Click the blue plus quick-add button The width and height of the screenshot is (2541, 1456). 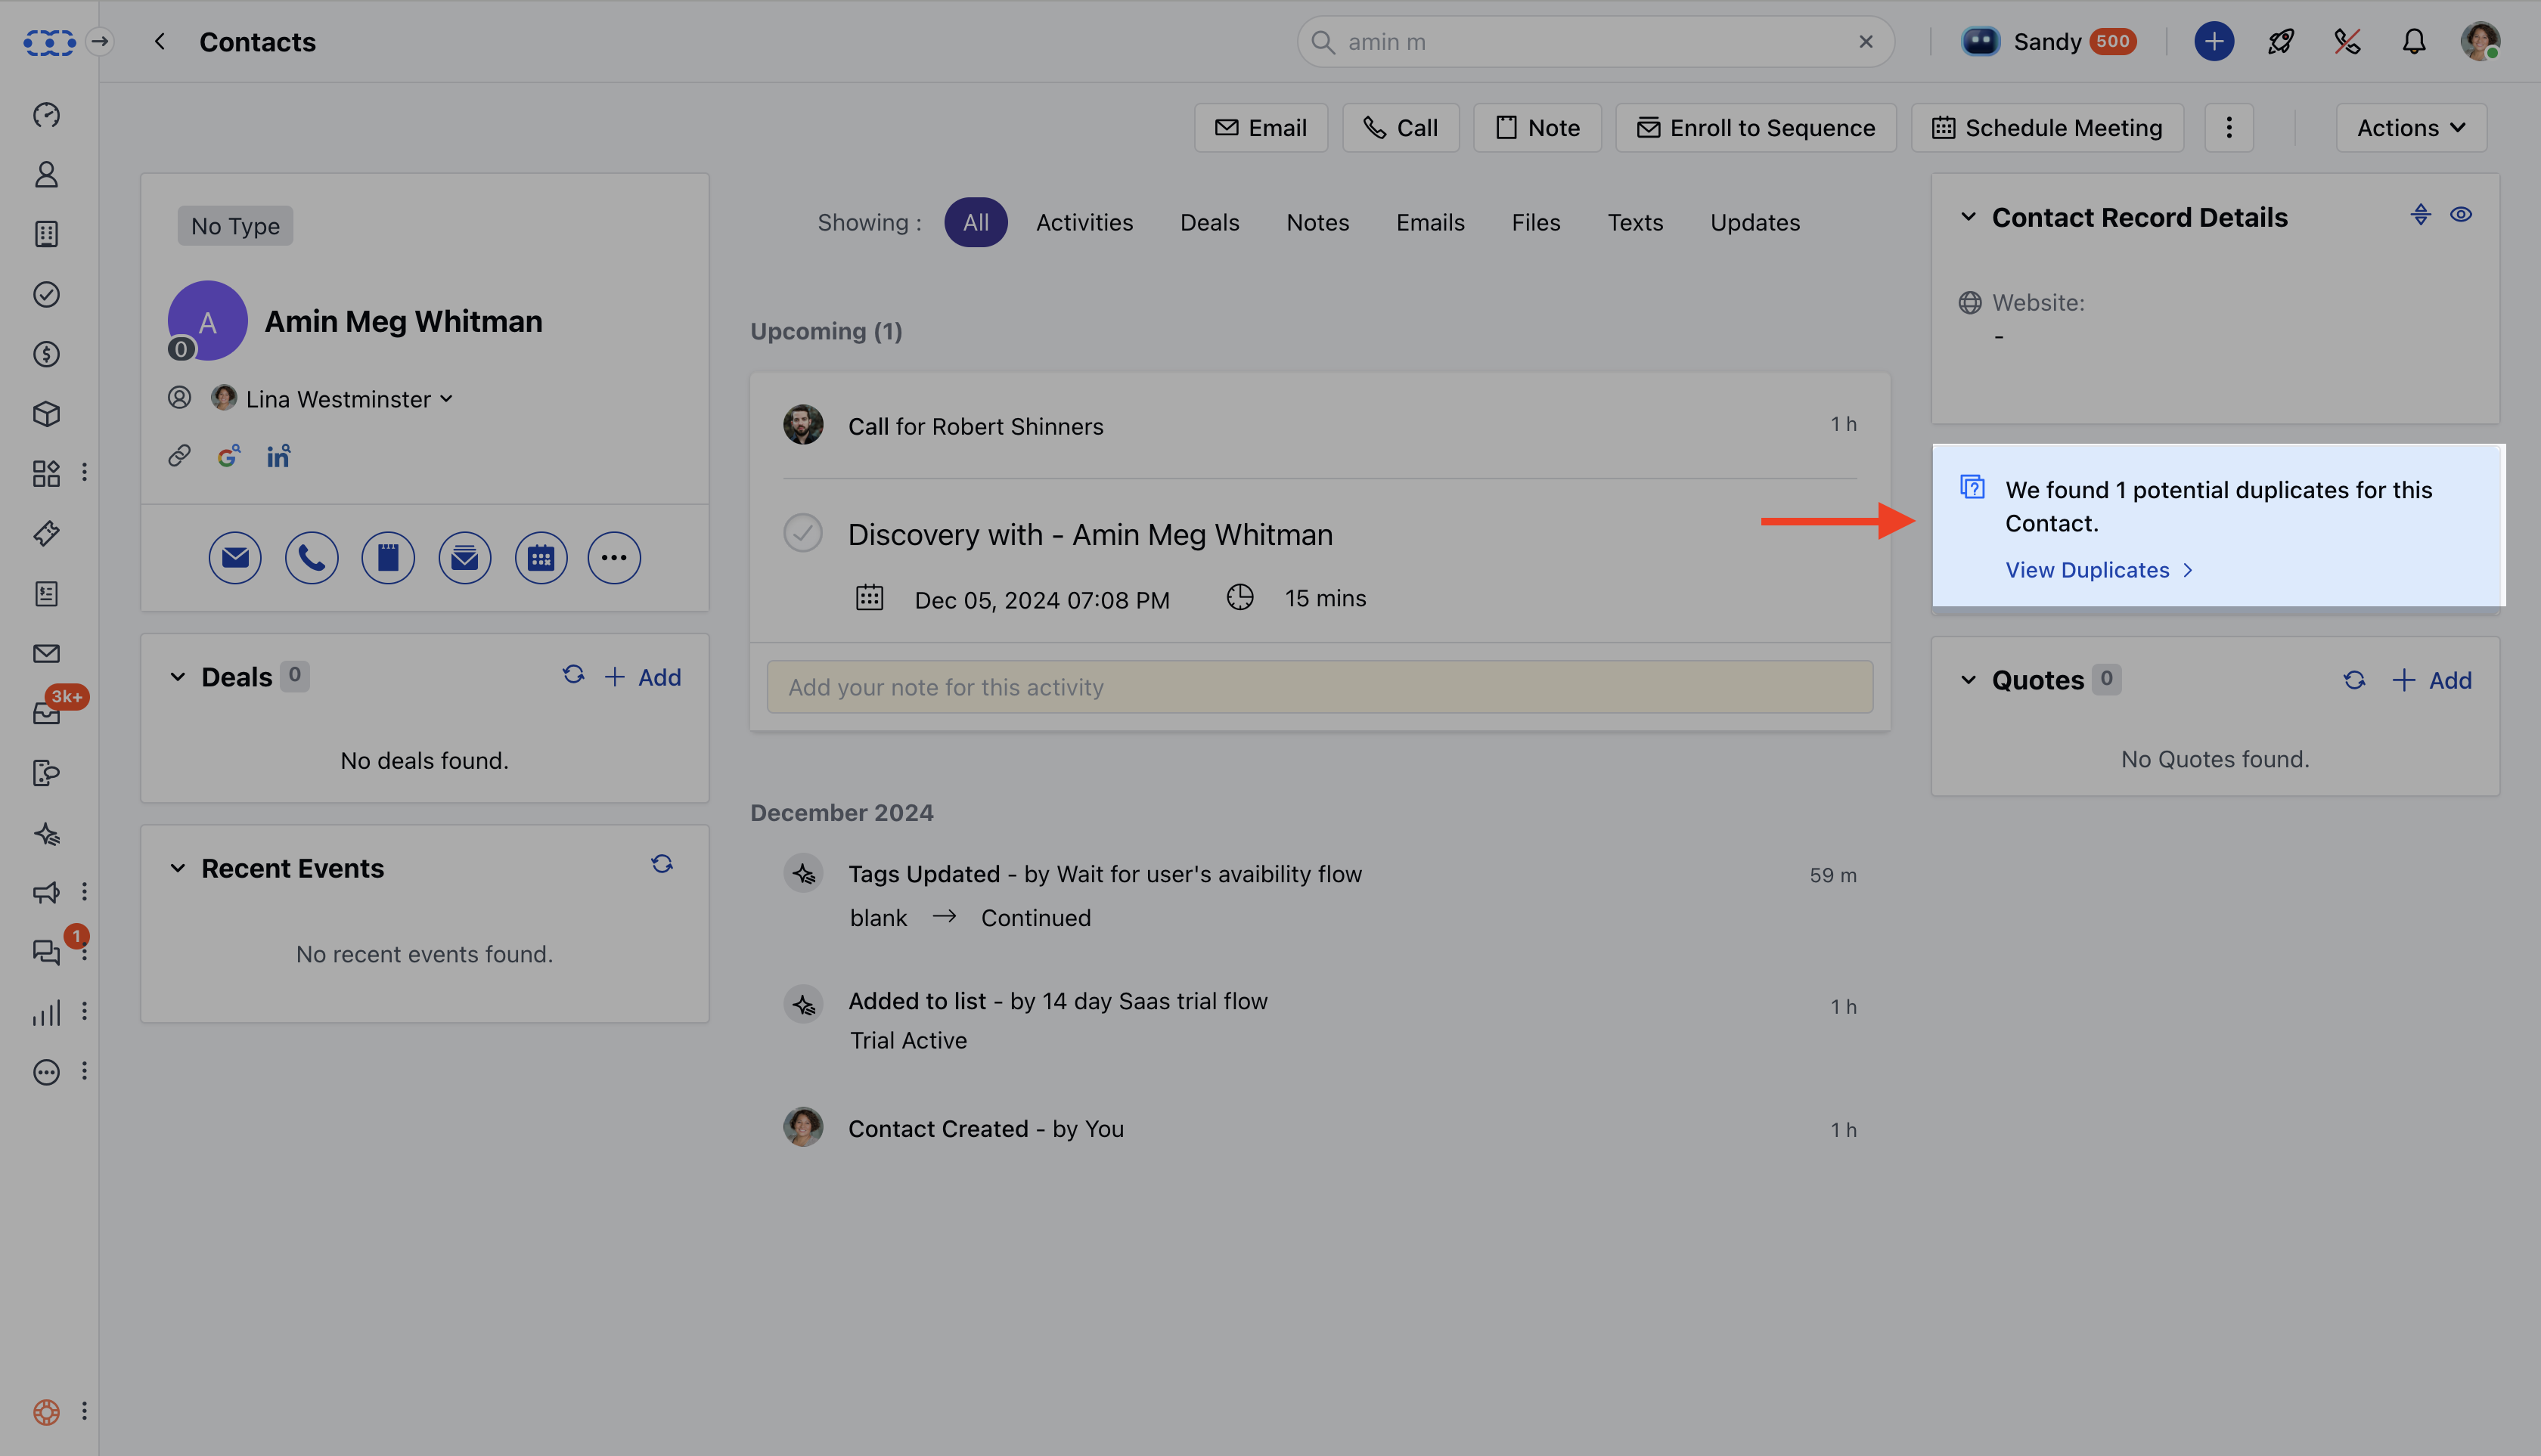click(2213, 42)
